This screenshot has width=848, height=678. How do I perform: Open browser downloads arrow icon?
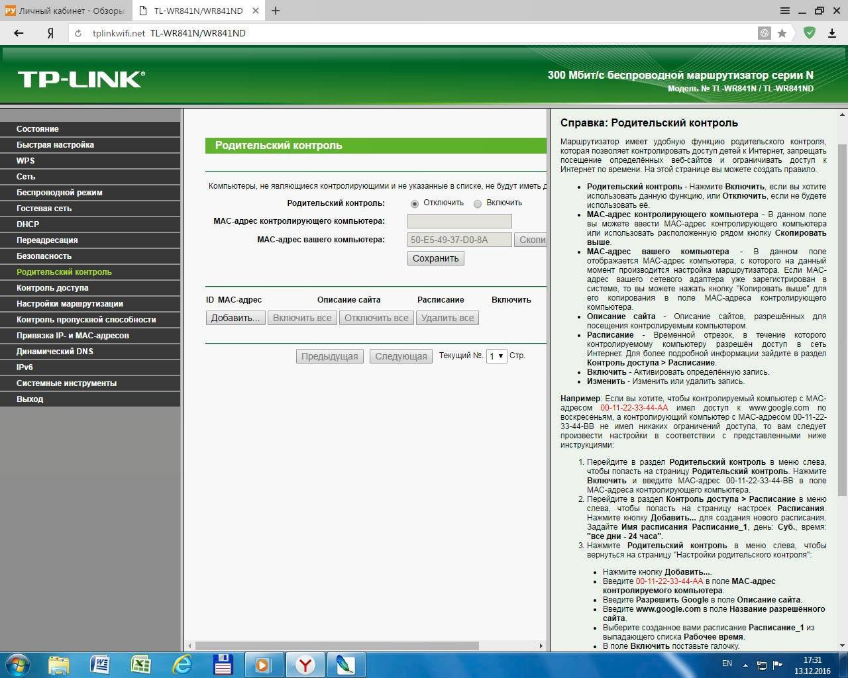point(832,33)
